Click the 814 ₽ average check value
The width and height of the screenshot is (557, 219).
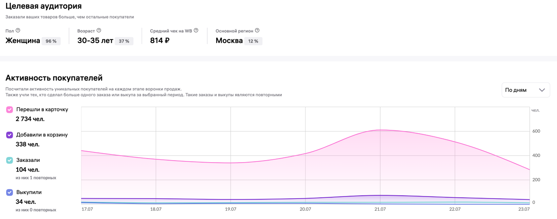click(x=160, y=40)
